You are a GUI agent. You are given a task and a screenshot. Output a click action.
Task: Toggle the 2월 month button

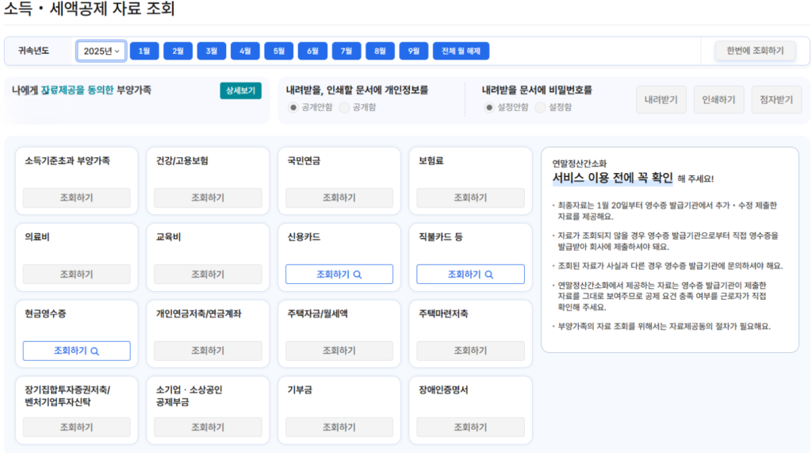coord(178,51)
